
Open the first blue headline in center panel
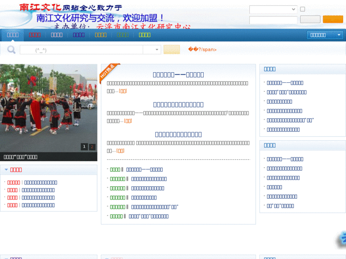tap(178, 75)
